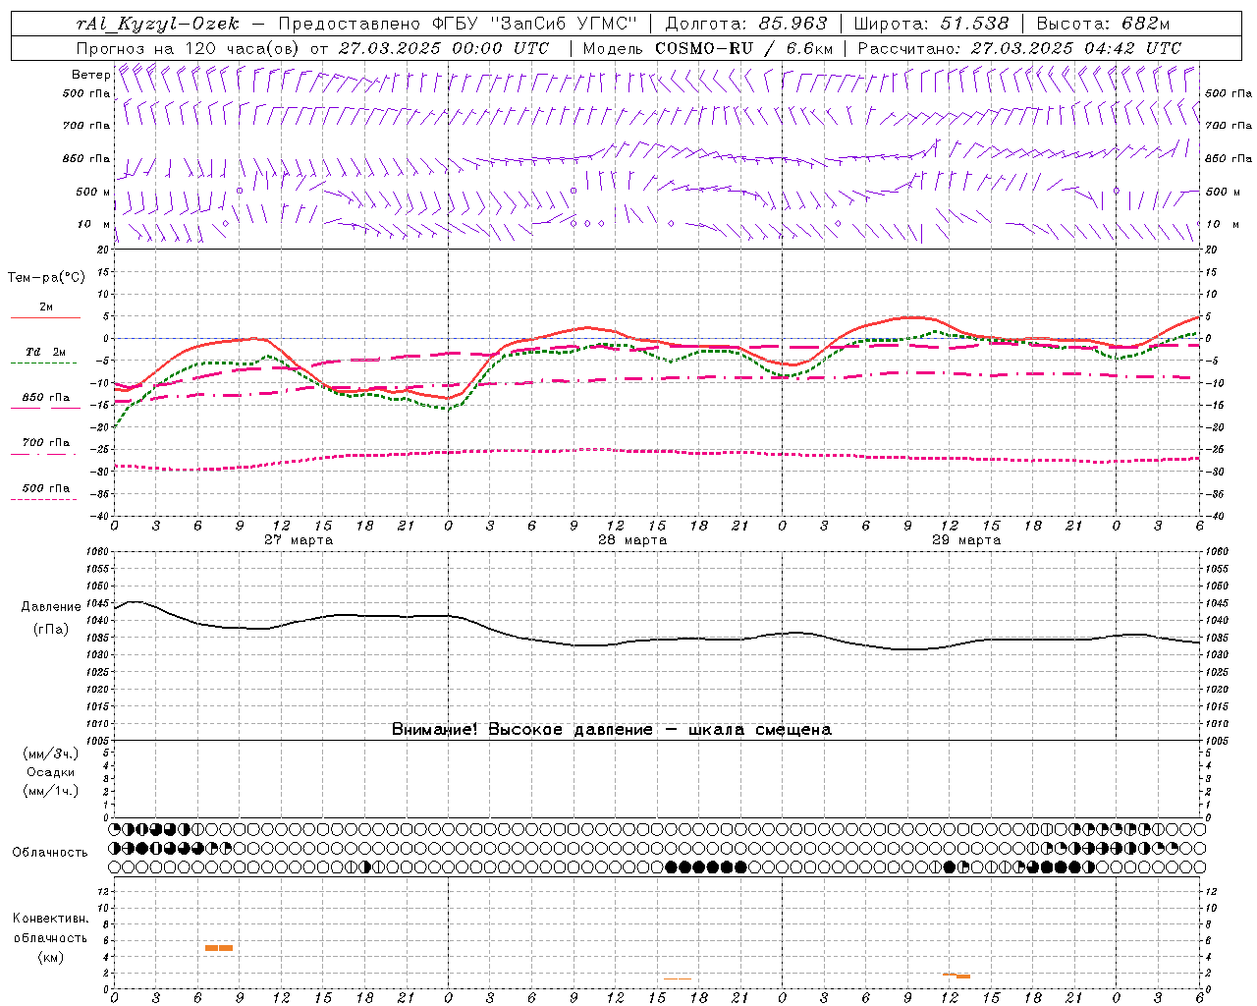Screen dimensions: 1257x1006
Task: Click the (гПа) unit under Давление
Action: [51, 629]
